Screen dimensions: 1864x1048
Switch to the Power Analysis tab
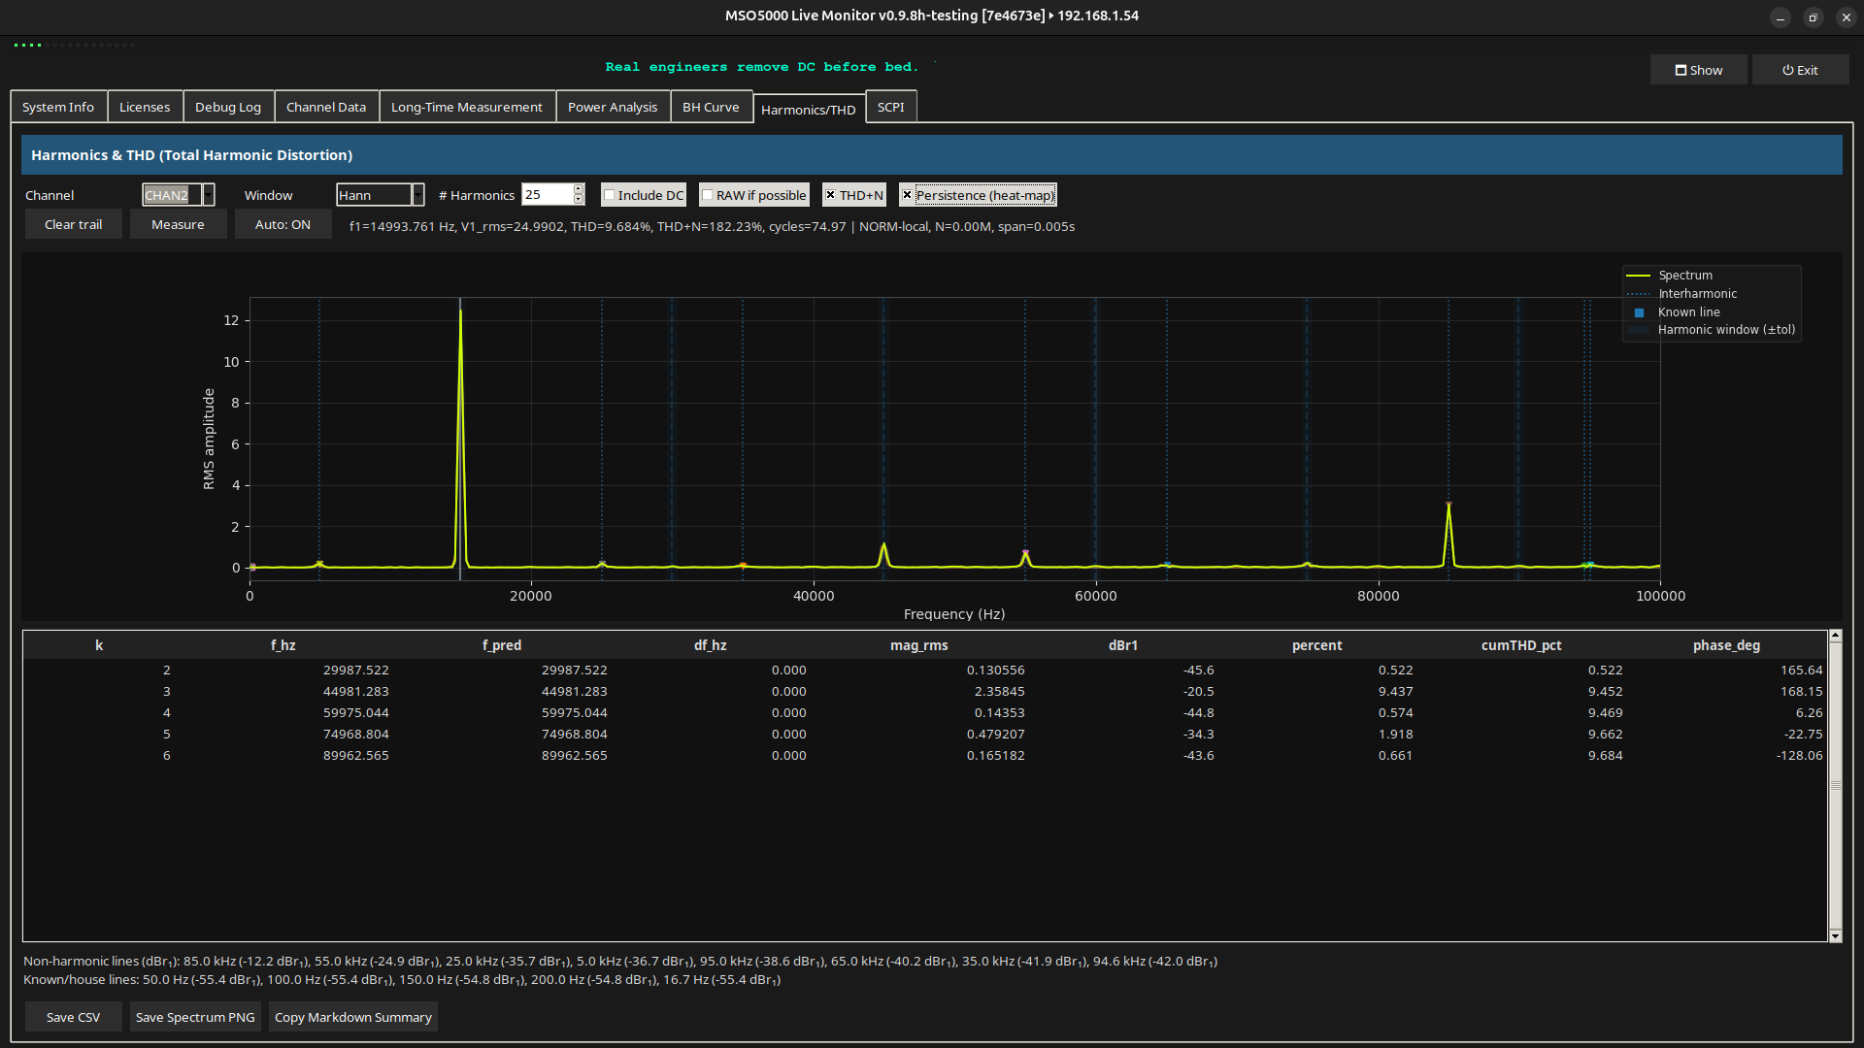612,107
